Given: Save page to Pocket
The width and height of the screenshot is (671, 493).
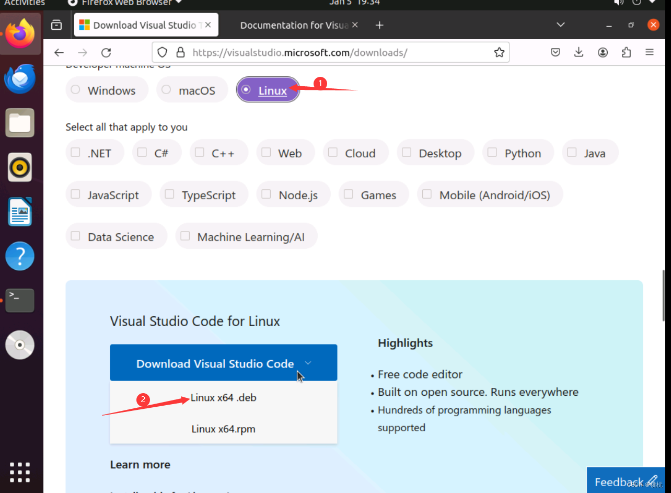Looking at the screenshot, I should click(x=555, y=52).
